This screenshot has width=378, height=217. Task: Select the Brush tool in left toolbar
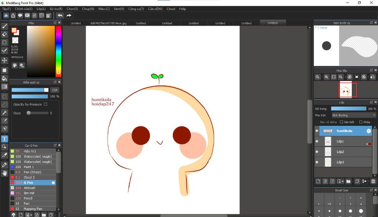(4, 26)
